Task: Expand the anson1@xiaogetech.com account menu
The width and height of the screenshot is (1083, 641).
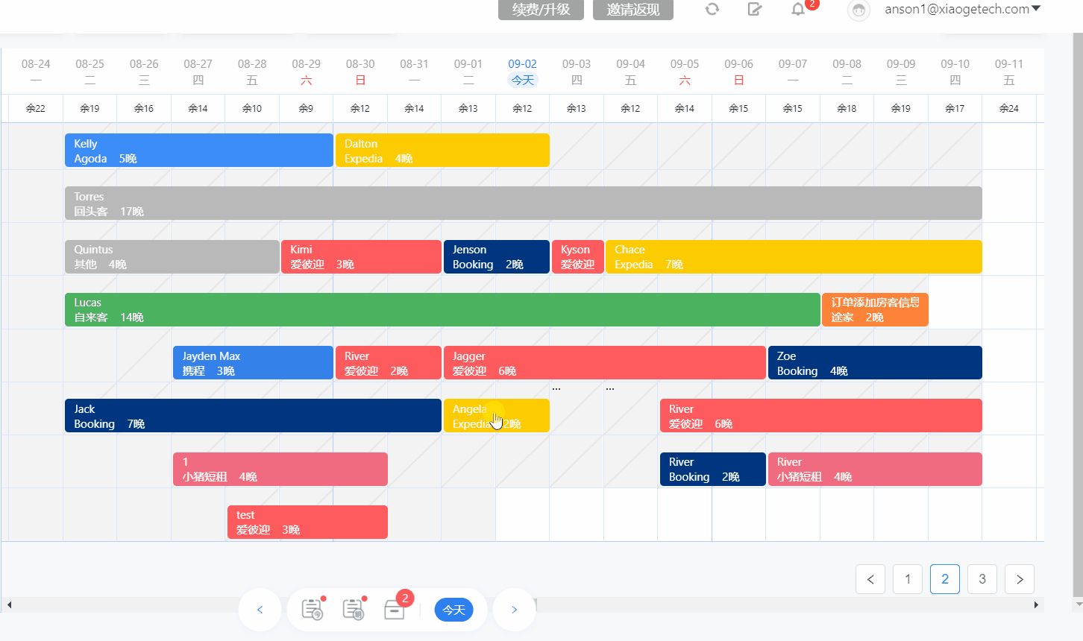Action: point(962,9)
